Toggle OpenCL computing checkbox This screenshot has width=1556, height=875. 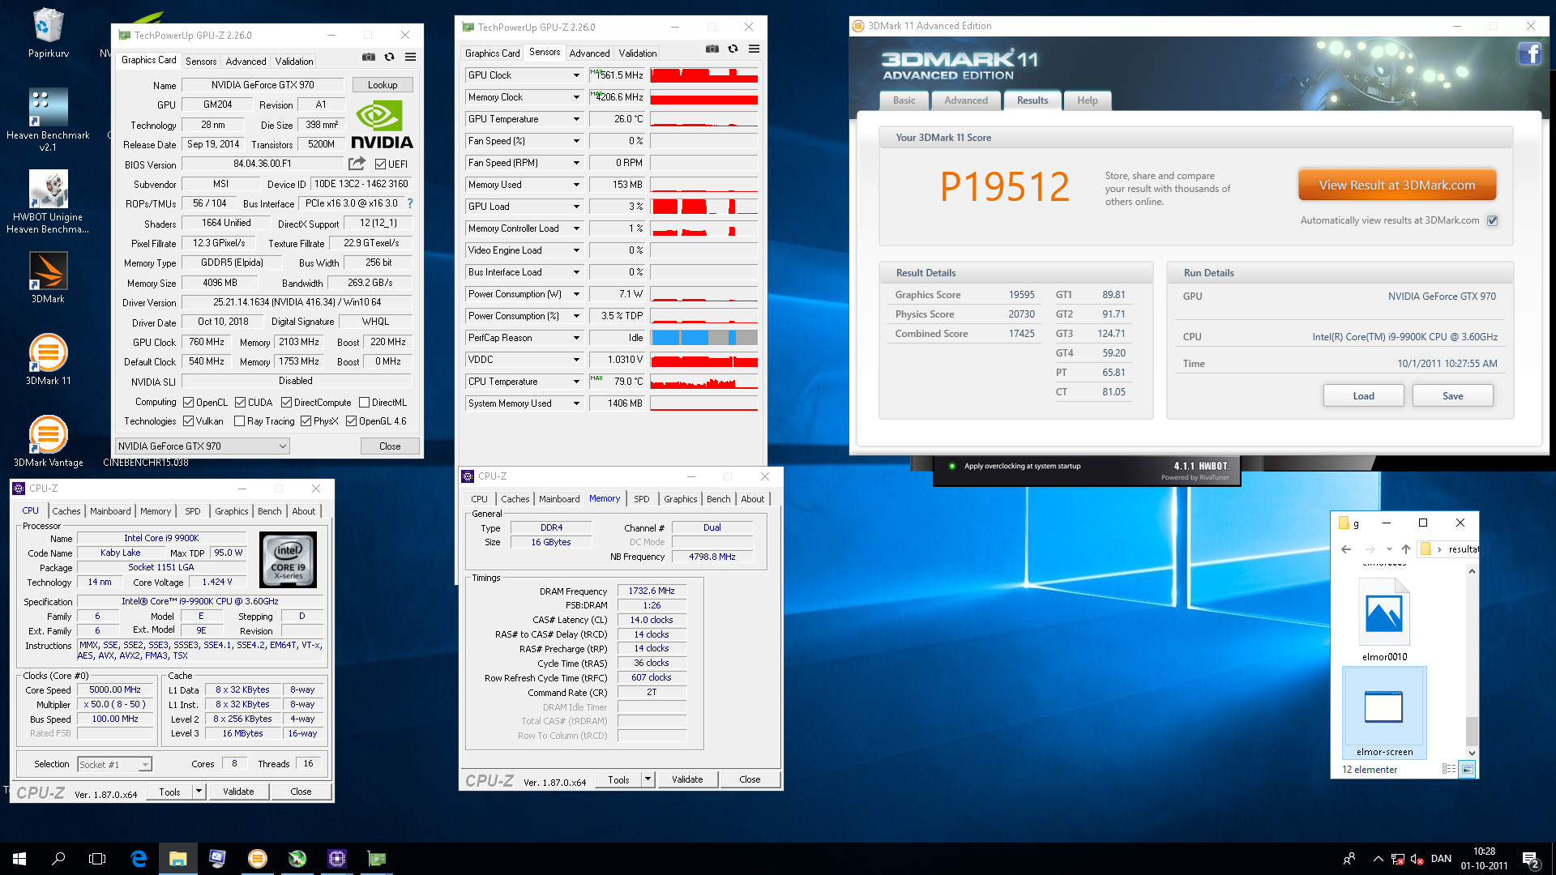click(188, 402)
